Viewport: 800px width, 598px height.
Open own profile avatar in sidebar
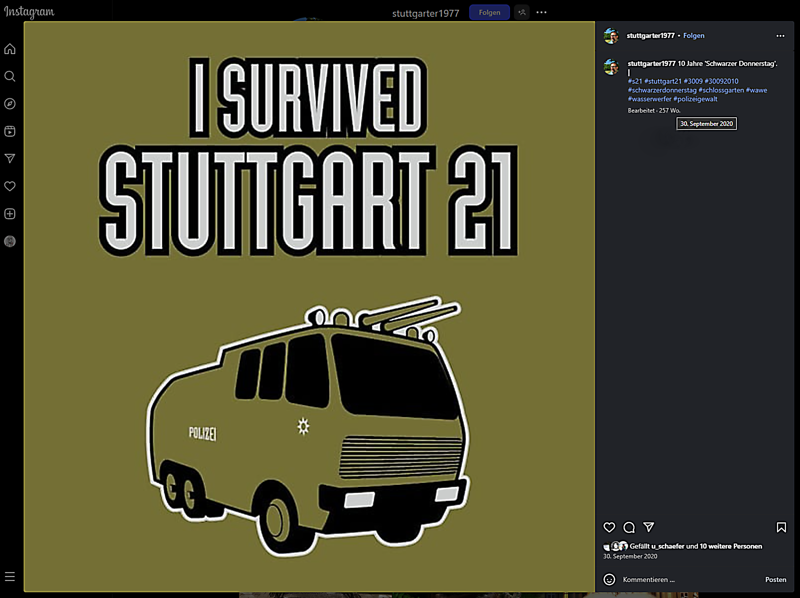(x=10, y=241)
